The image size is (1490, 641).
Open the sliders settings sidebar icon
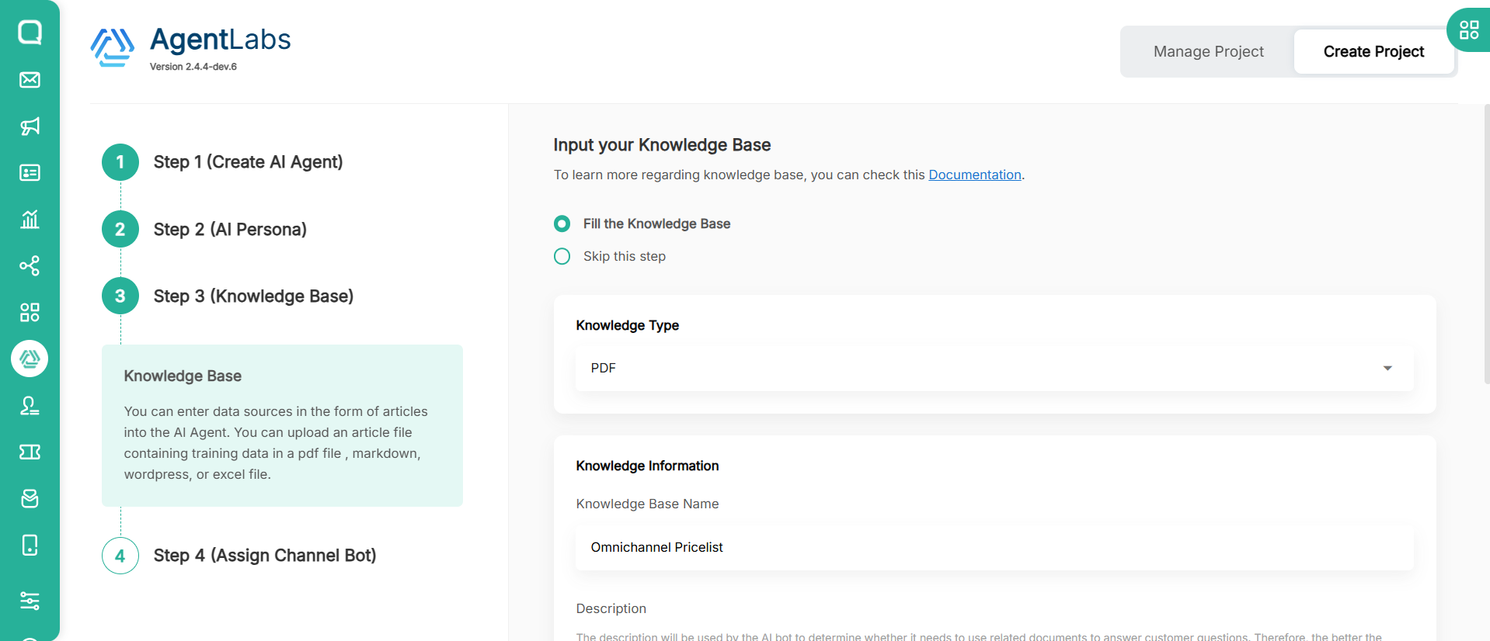coord(30,601)
